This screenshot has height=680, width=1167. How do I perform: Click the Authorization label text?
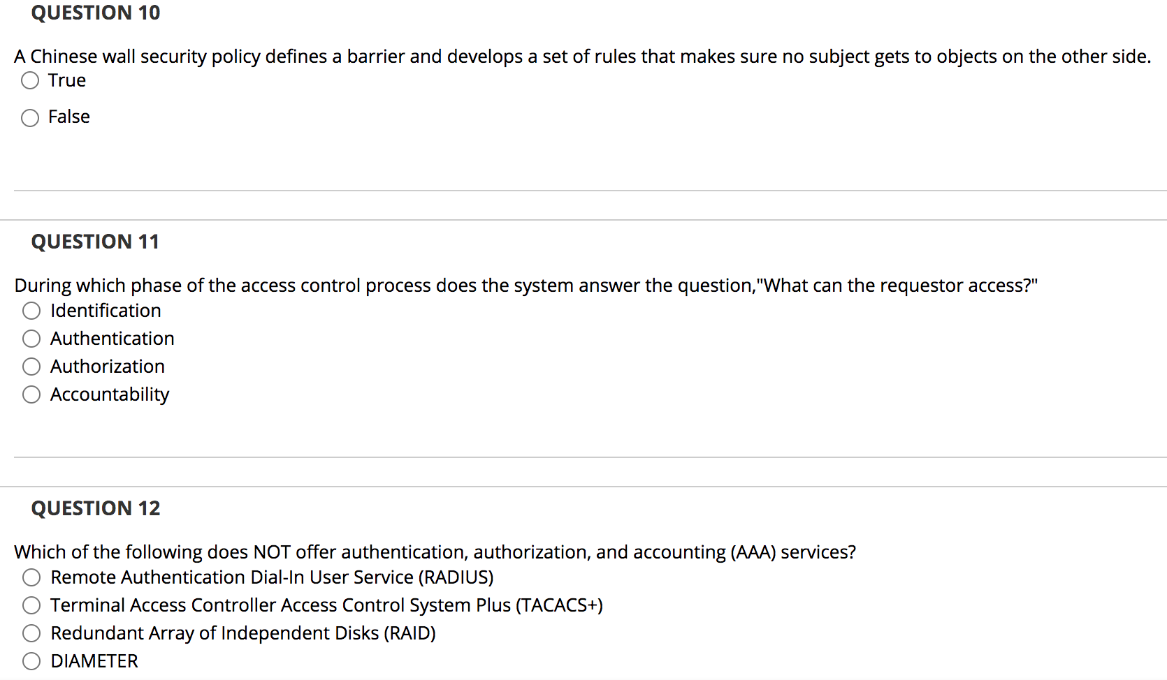coord(107,367)
